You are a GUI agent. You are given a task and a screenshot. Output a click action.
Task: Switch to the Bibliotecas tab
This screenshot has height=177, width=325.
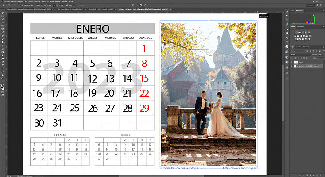pyautogui.click(x=300, y=26)
